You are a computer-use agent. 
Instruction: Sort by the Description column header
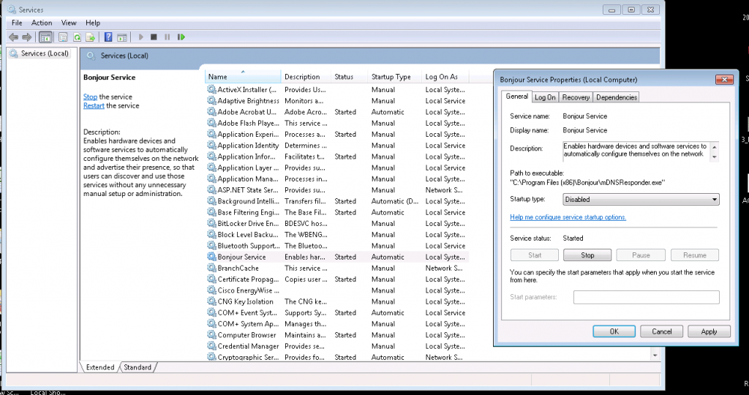tap(306, 76)
